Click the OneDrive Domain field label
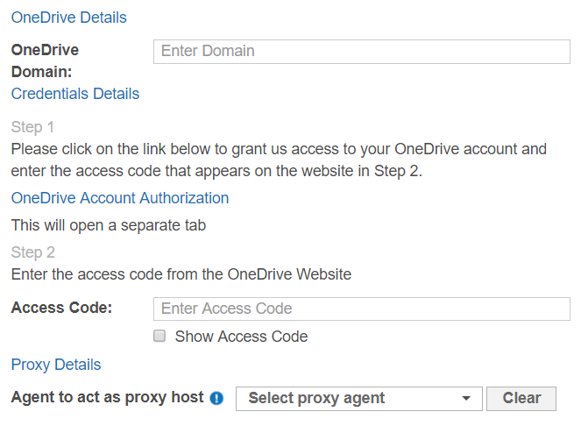Image resolution: width=581 pixels, height=426 pixels. [x=45, y=60]
